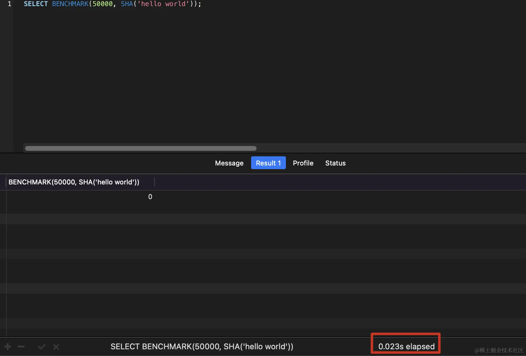Select the BENCHMARK column header in results
This screenshot has height=356, width=526.
(x=81, y=182)
